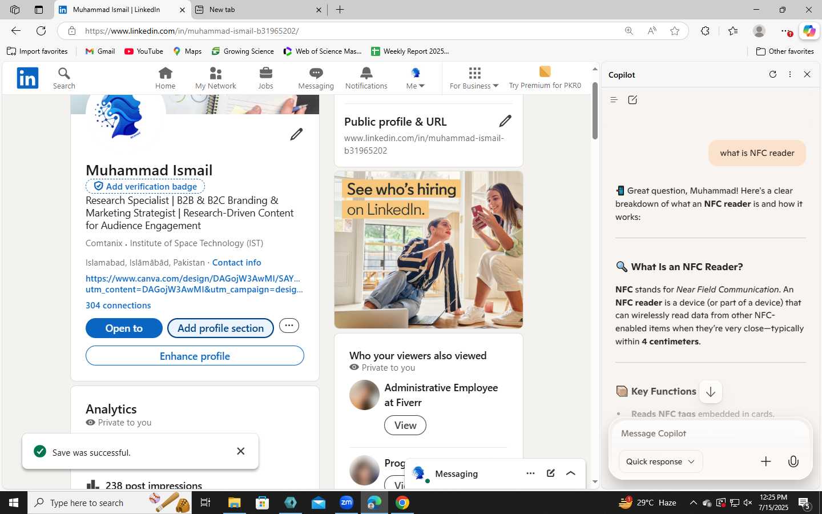Compose new message in Messaging overlay
Screen dimensions: 822x514
(x=551, y=473)
